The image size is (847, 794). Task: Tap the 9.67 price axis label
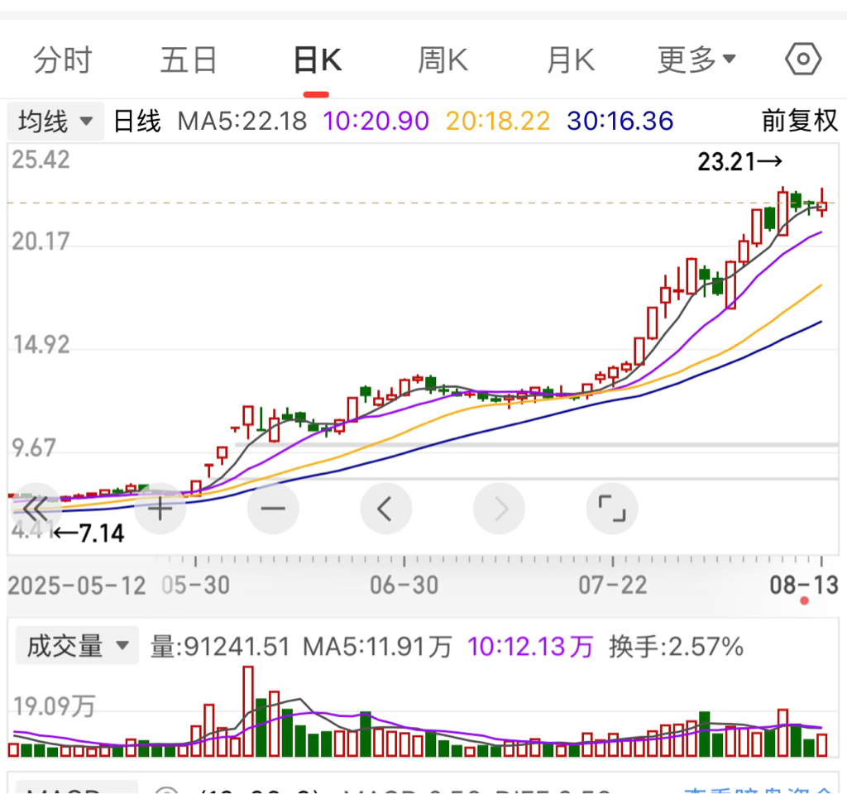(33, 447)
